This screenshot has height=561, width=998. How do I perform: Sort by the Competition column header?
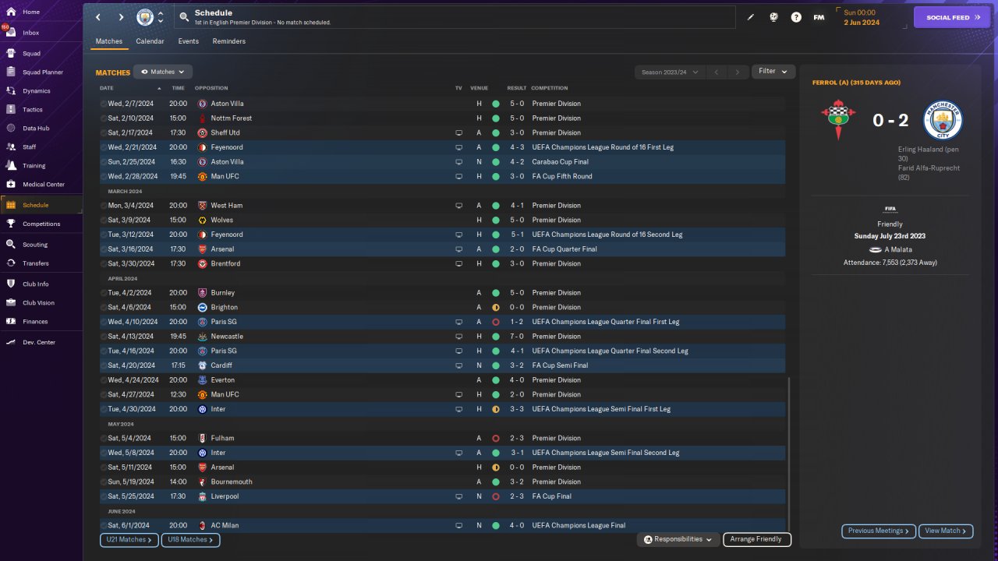pyautogui.click(x=550, y=88)
